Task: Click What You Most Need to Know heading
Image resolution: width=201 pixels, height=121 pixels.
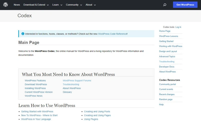Action: (68, 74)
